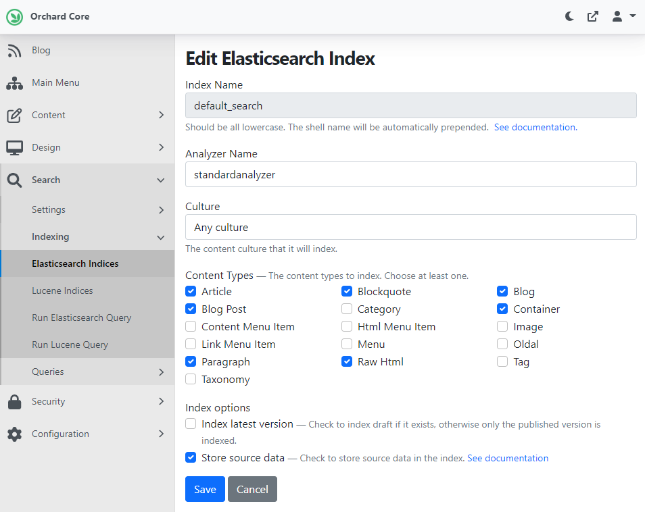Click the Security padlock icon
The height and width of the screenshot is (512, 645).
click(14, 402)
